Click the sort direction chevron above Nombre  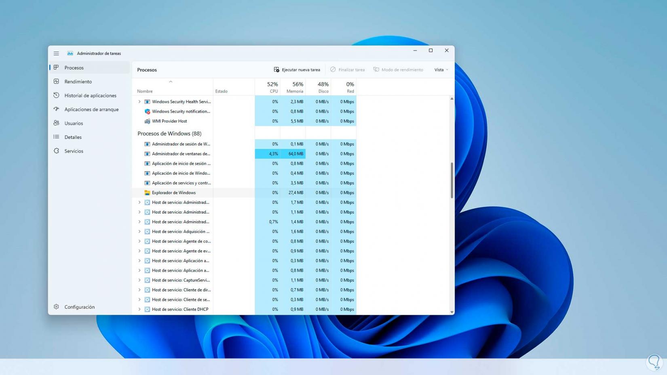tap(171, 82)
